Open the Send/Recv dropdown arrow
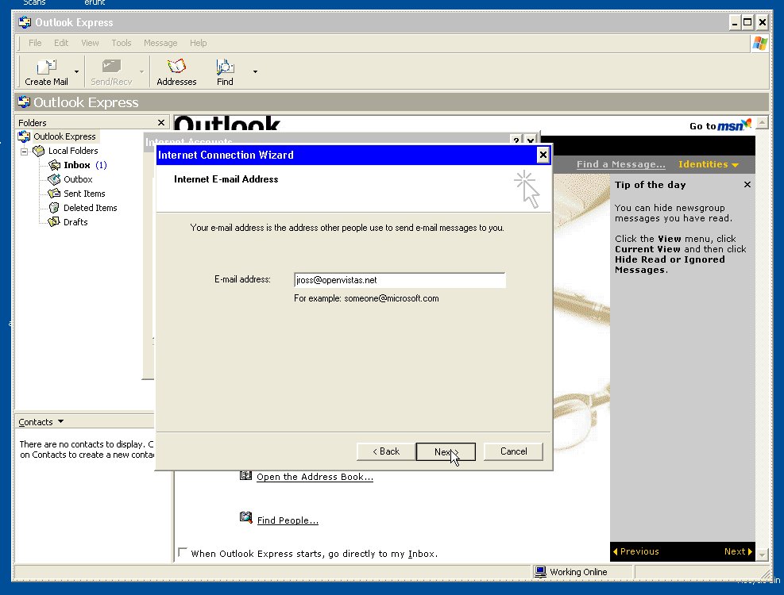This screenshot has height=595, width=784. (x=142, y=72)
